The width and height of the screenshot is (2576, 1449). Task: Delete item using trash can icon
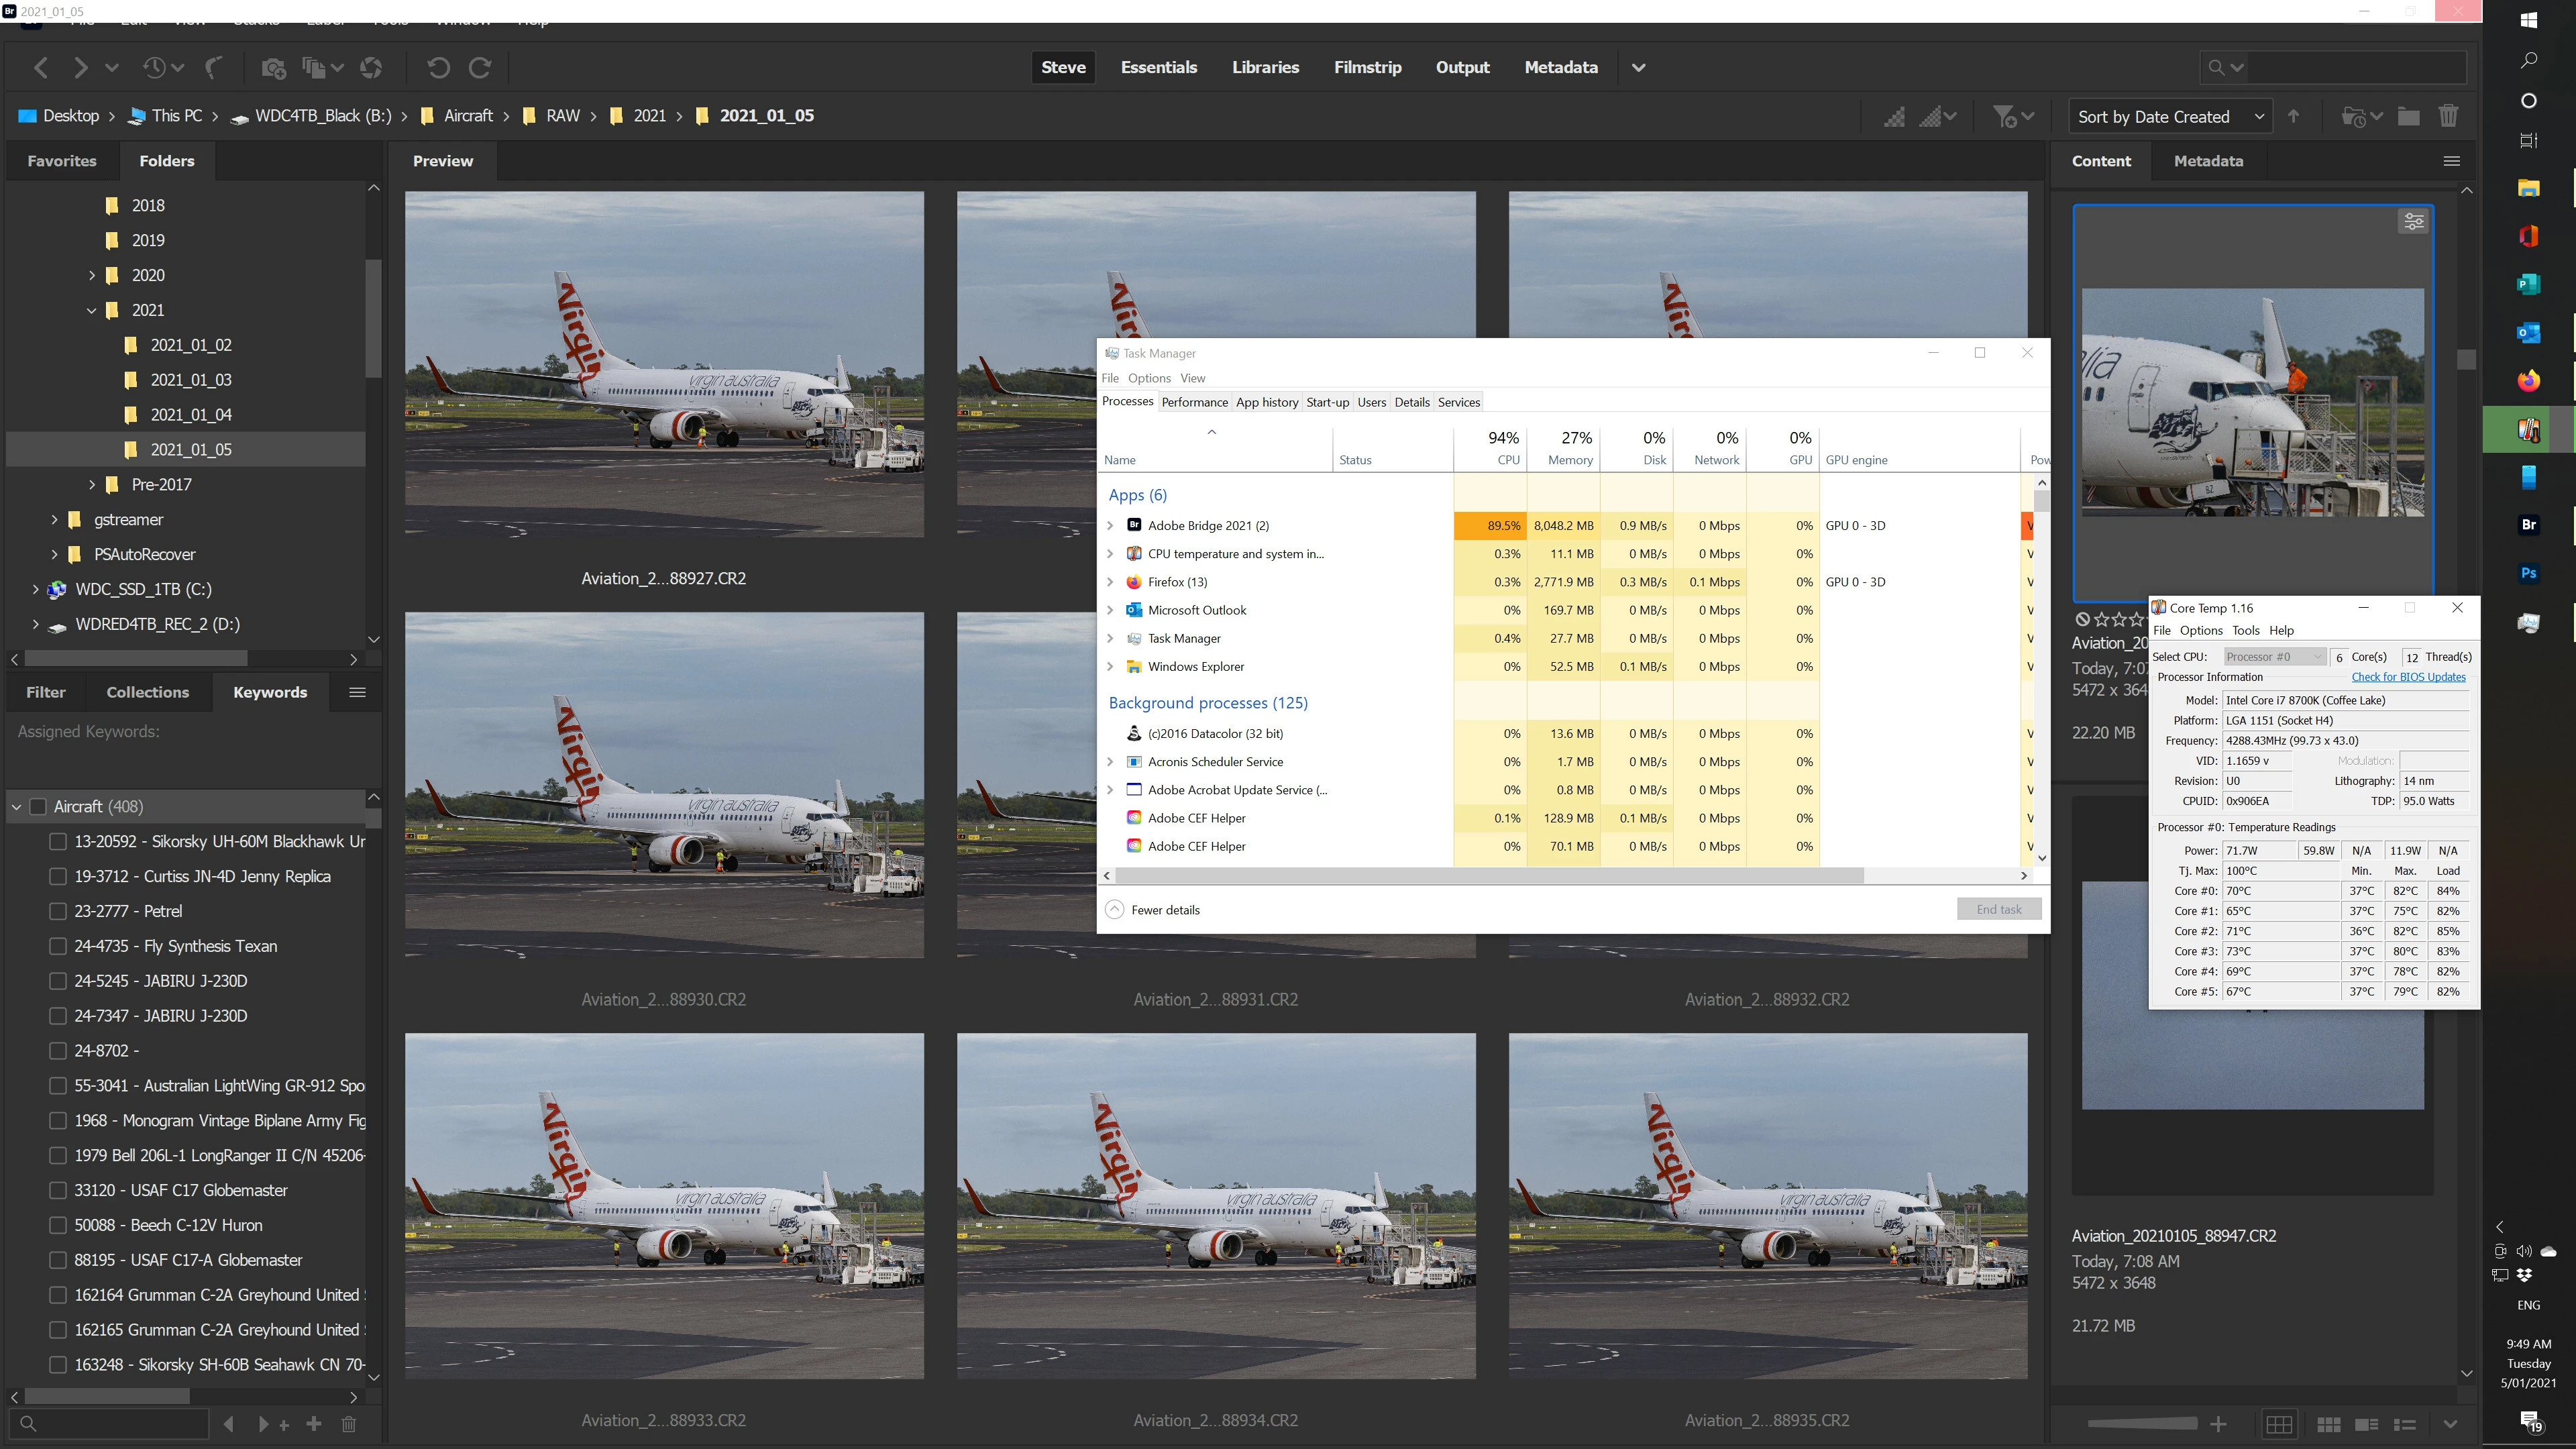[2448, 116]
